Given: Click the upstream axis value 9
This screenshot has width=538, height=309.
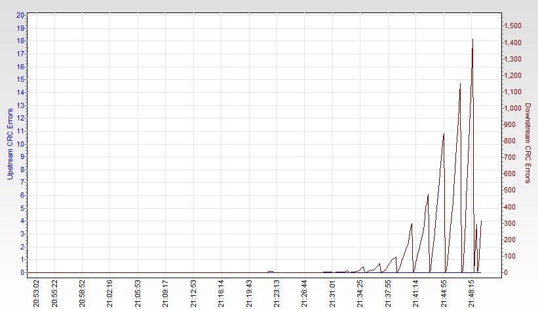Looking at the screenshot, I should (x=22, y=157).
